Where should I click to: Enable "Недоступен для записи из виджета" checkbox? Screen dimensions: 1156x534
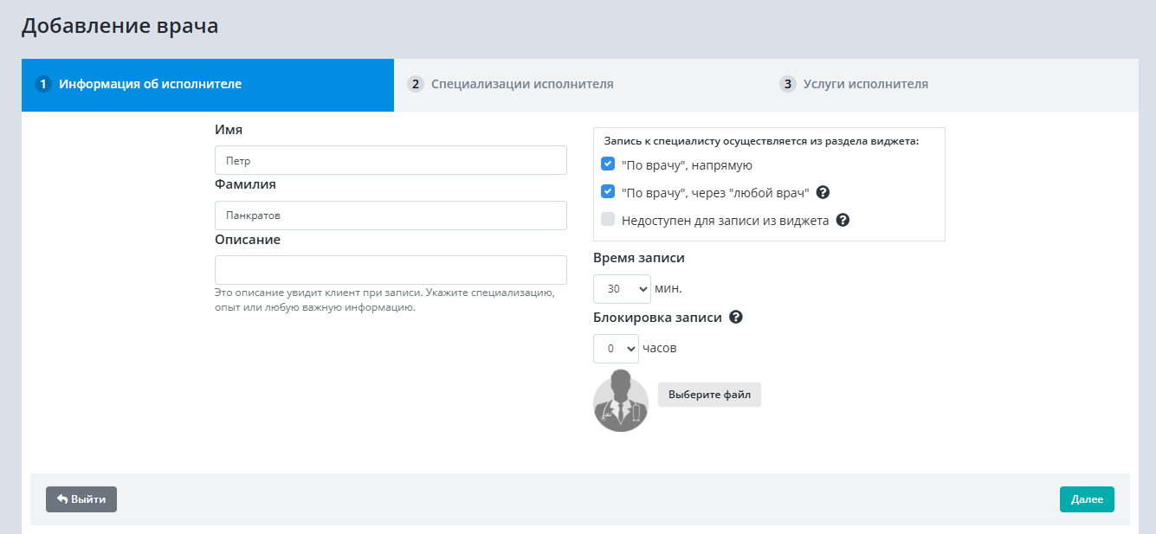608,220
